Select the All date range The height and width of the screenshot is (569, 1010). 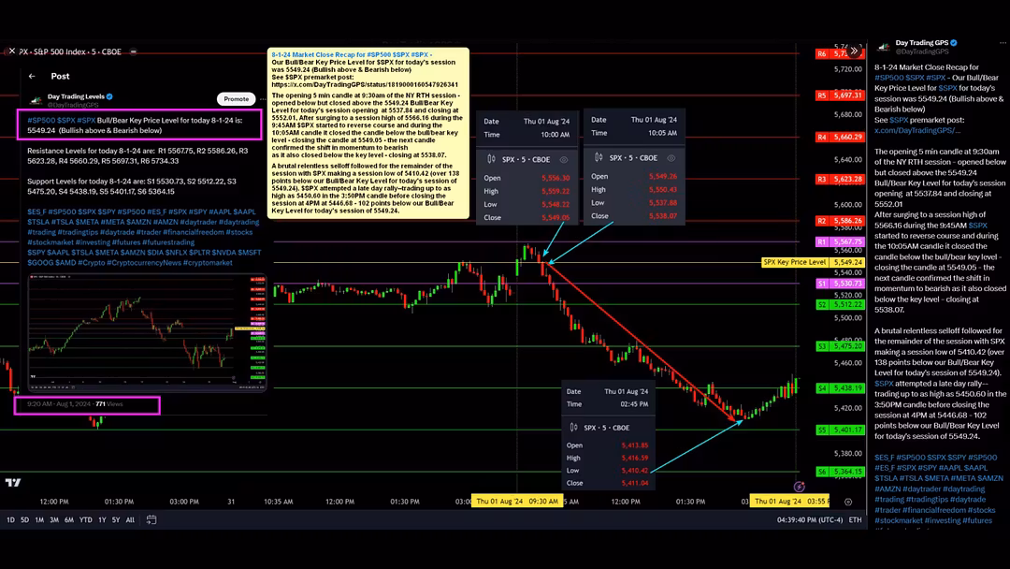tap(130, 519)
